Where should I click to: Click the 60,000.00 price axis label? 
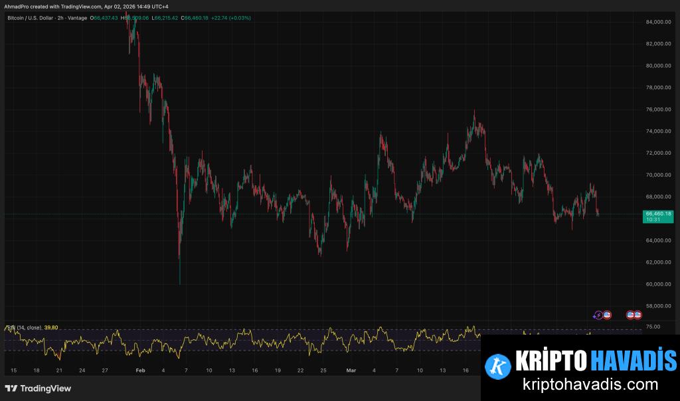(658, 284)
